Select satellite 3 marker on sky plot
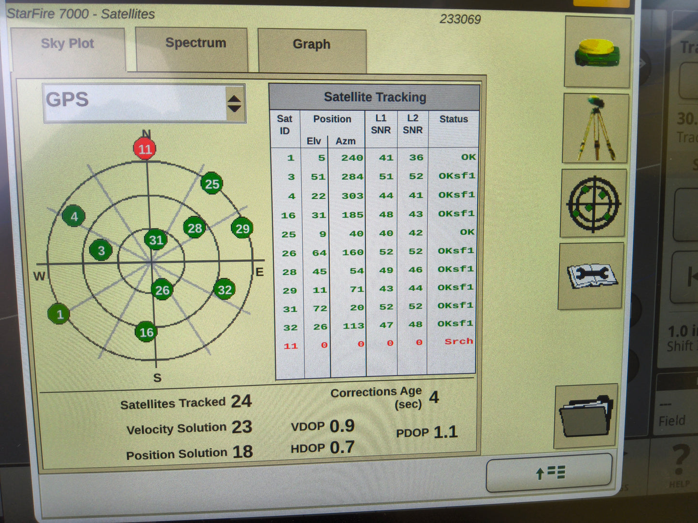 coord(101,250)
